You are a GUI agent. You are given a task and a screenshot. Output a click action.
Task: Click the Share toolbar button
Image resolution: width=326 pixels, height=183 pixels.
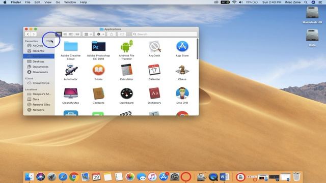pos(112,34)
